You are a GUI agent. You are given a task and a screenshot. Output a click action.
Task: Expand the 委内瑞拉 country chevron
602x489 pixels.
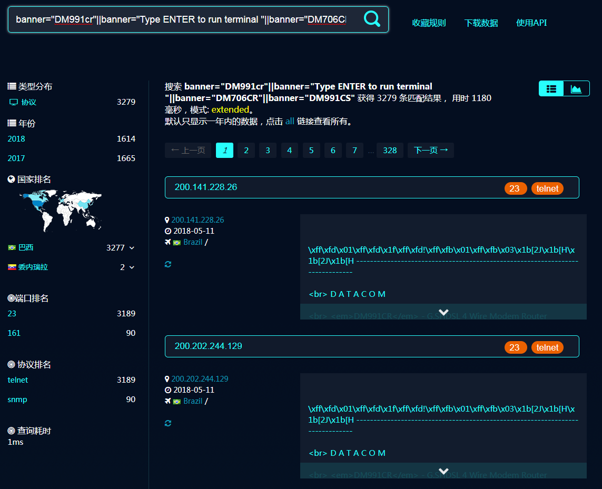coord(132,267)
